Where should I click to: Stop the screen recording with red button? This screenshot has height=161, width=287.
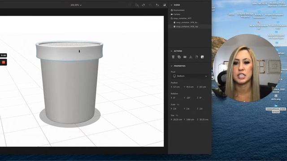pos(4,62)
